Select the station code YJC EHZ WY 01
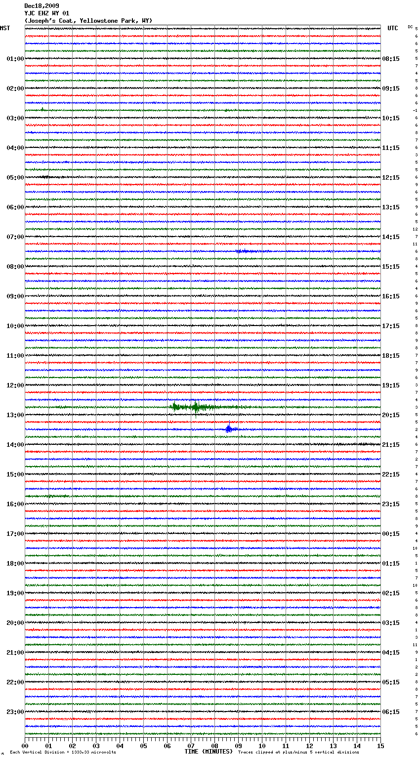Image resolution: width=420 pixels, height=759 pixels. coord(47,13)
